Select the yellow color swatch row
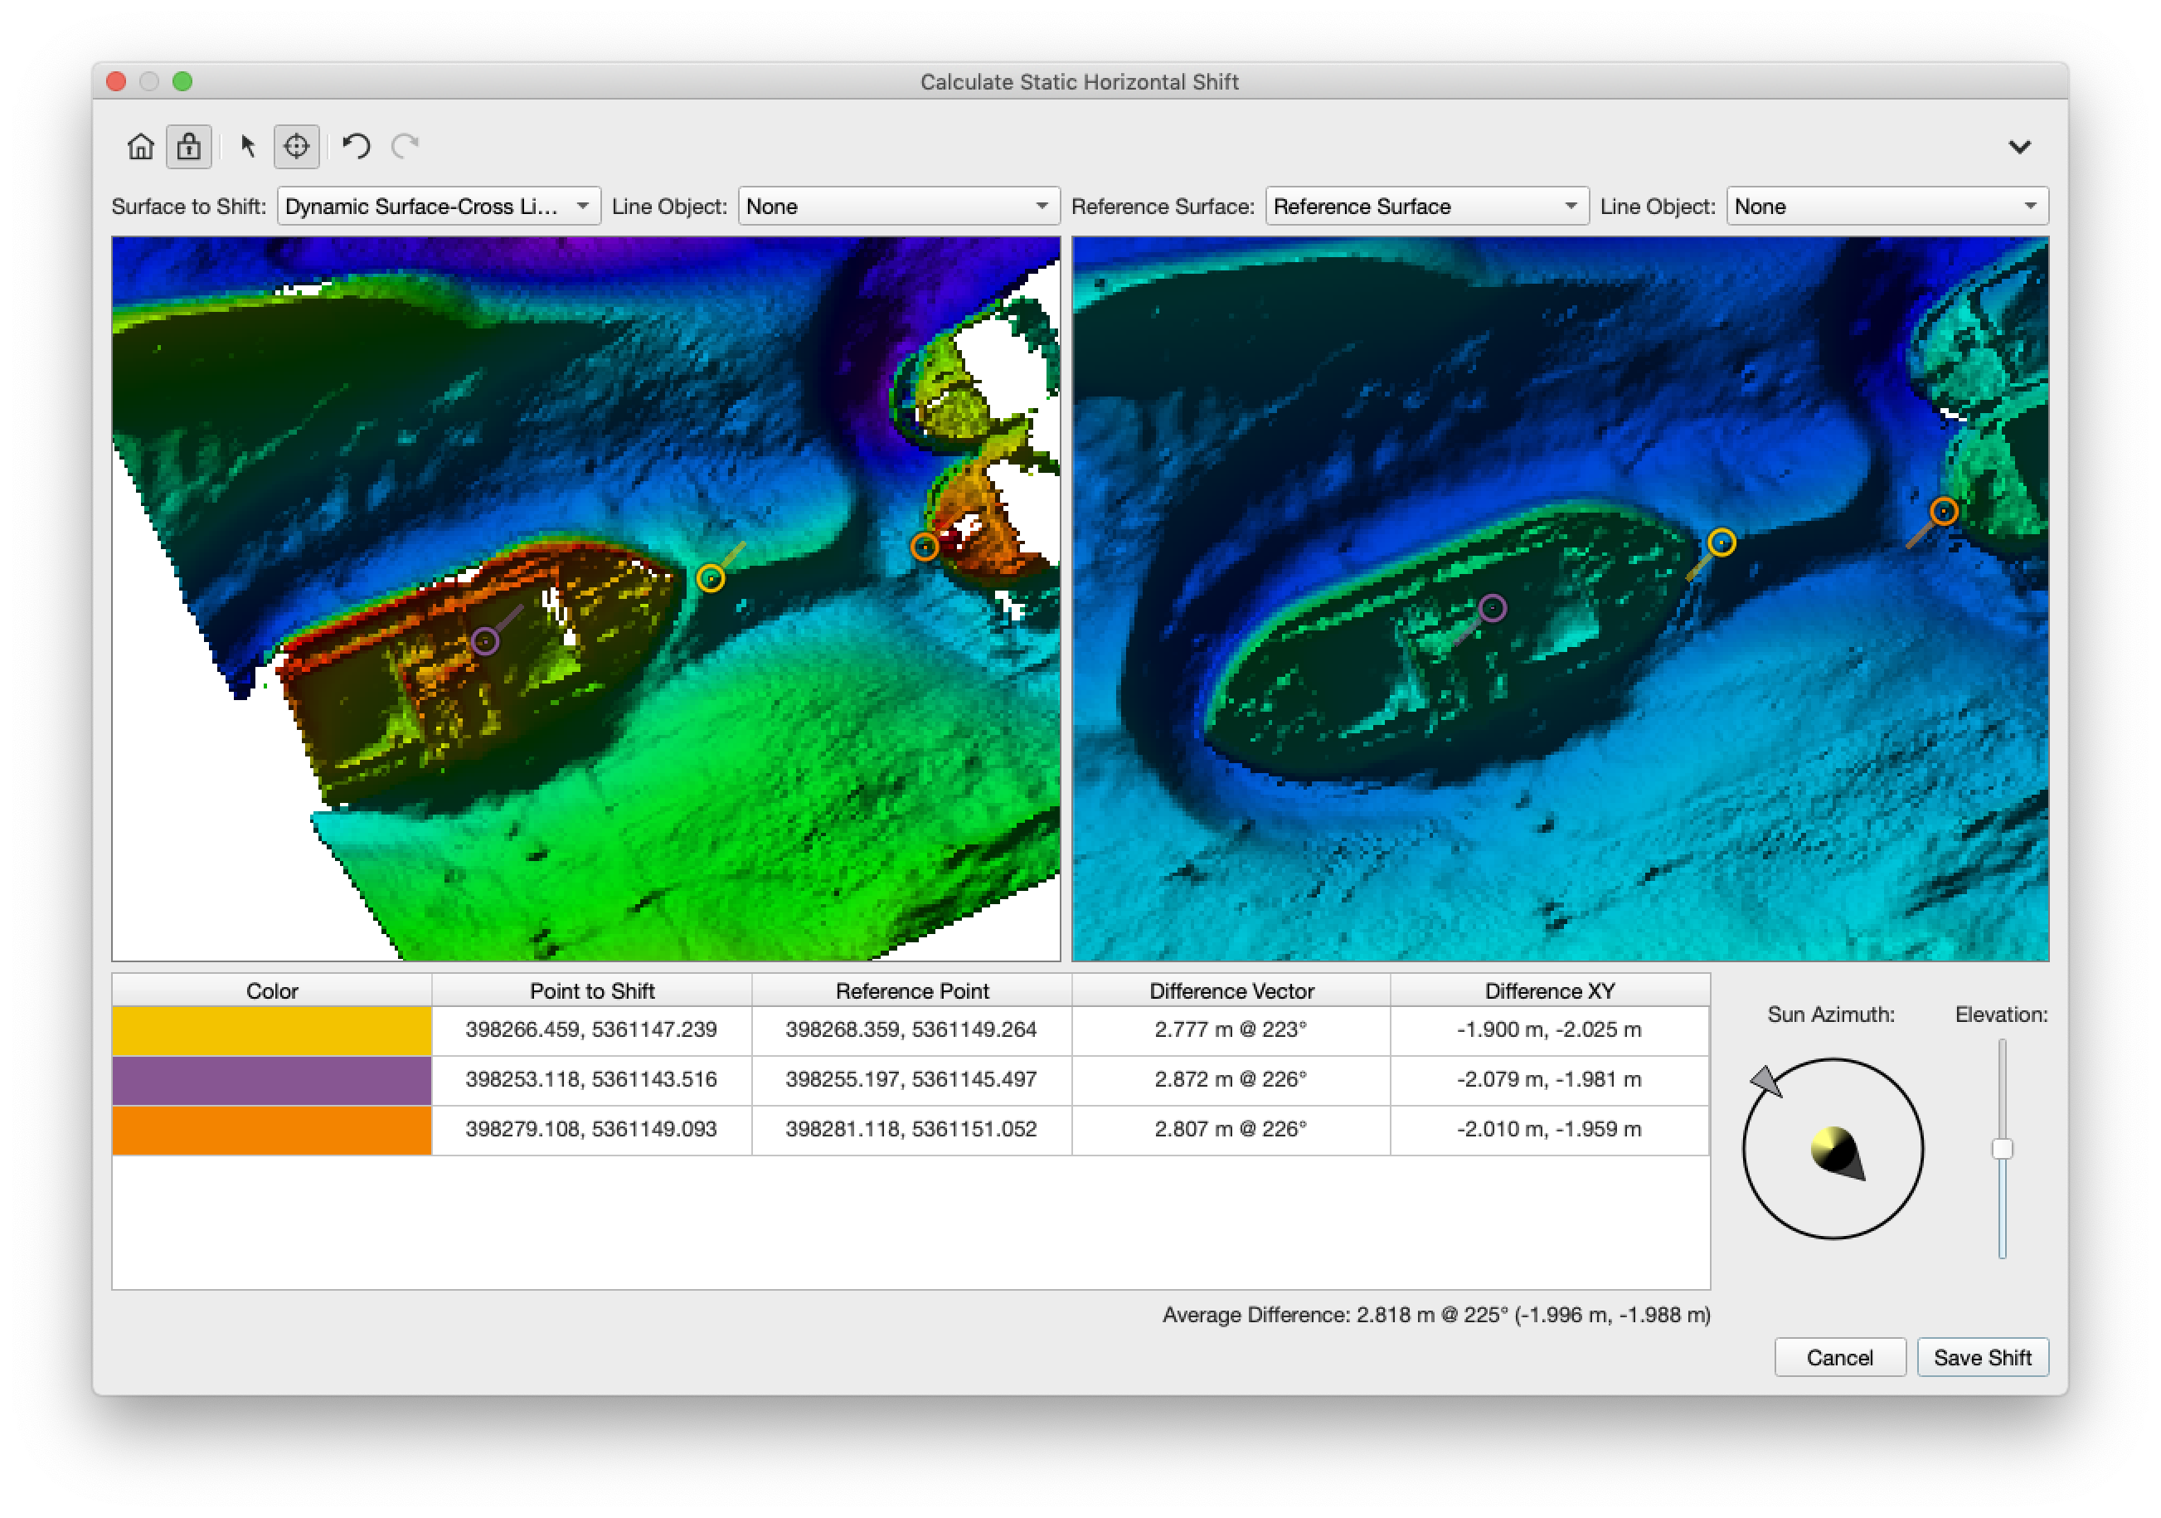2161x1518 pixels. (271, 1030)
